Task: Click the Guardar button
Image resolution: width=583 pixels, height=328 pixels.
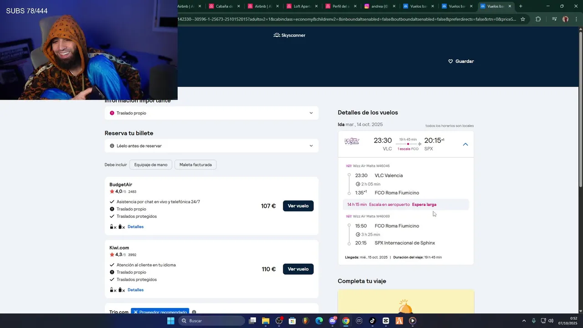Action: tap(461, 61)
